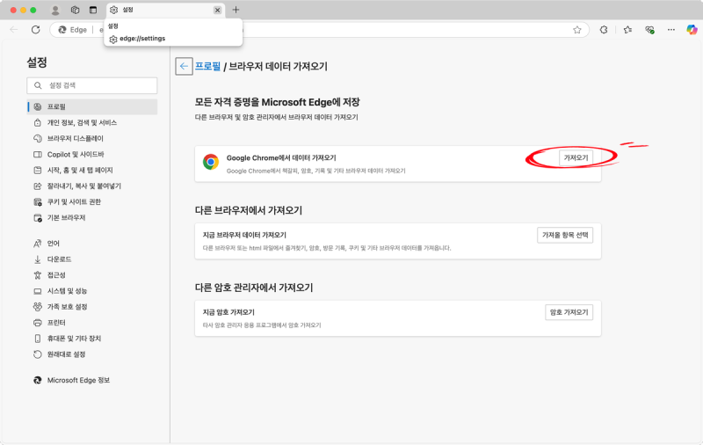Reload the page with the refresh icon

tap(35, 30)
